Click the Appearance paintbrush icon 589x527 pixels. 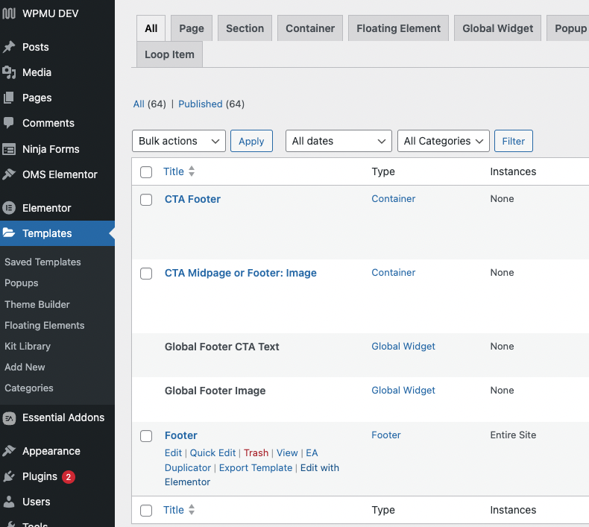[9, 451]
